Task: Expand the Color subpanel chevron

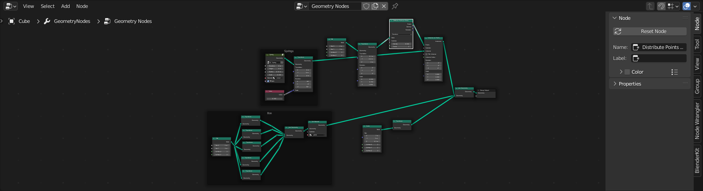Action: (x=621, y=72)
